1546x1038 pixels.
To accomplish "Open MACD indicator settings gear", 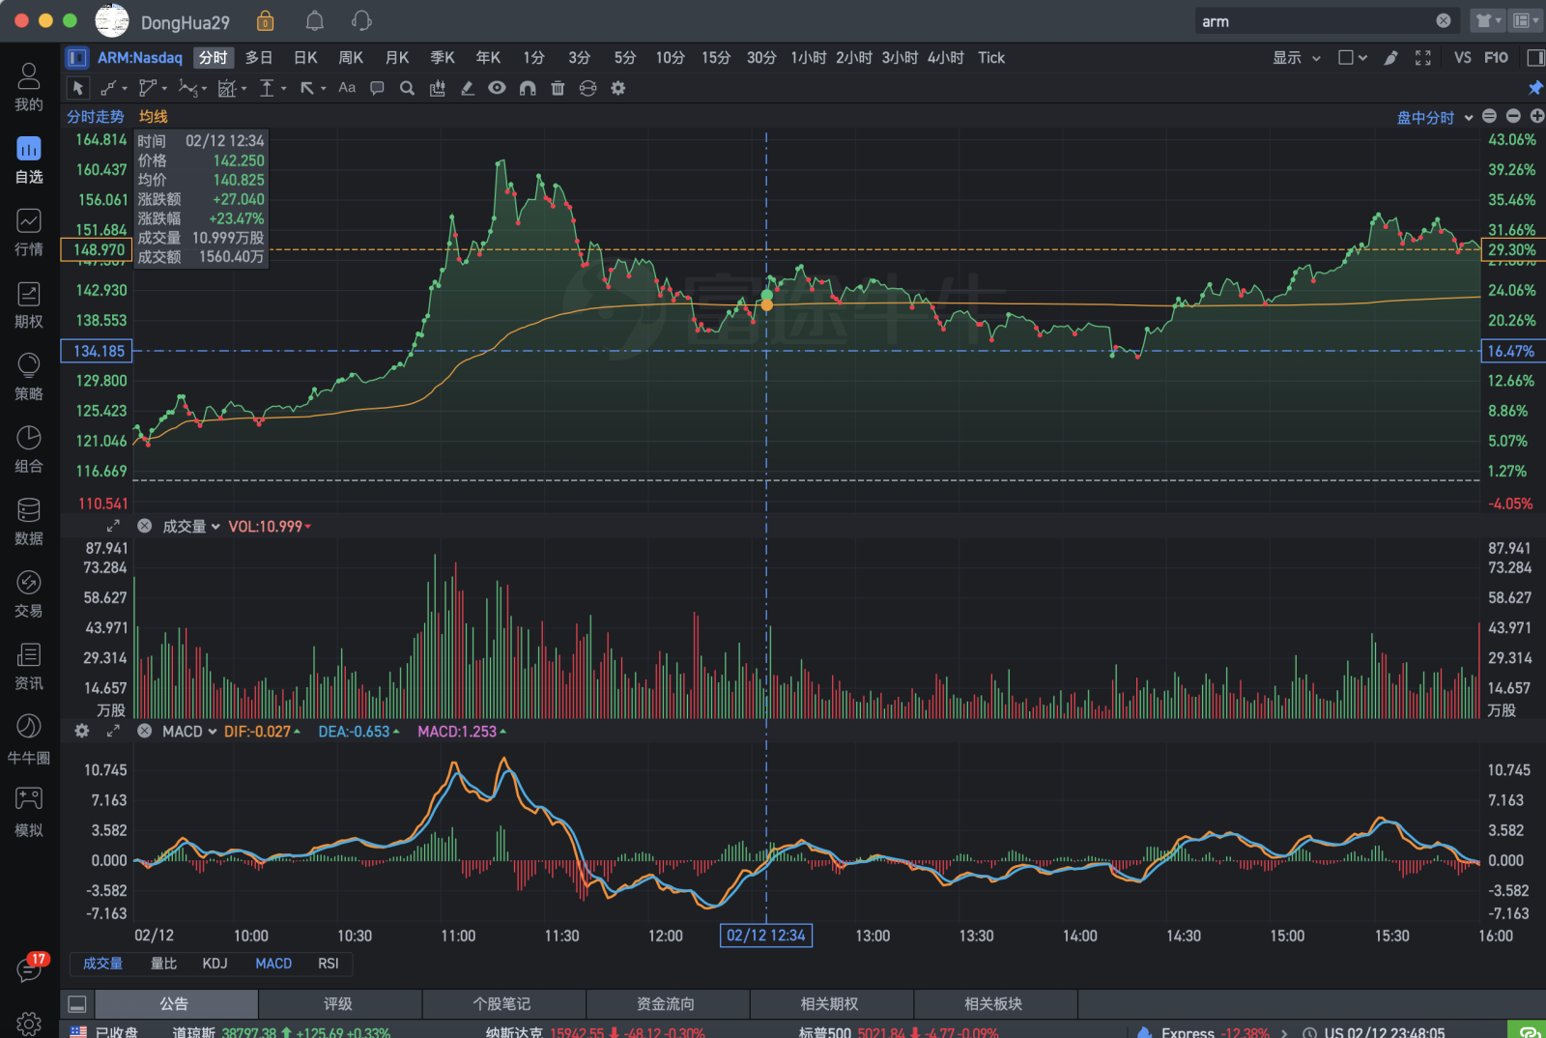I will tap(82, 732).
